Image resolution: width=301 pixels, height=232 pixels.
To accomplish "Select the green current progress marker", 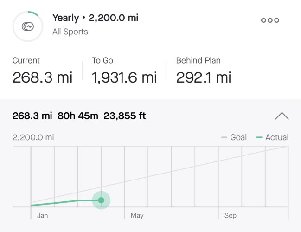I will [x=101, y=200].
